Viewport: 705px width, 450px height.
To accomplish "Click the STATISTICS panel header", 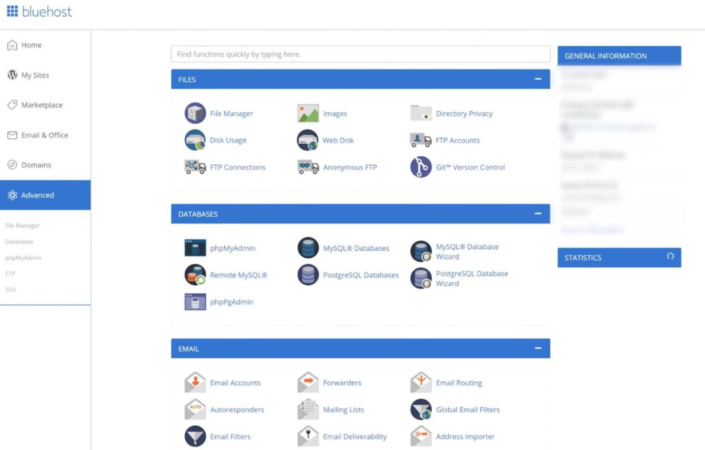I will coord(619,257).
